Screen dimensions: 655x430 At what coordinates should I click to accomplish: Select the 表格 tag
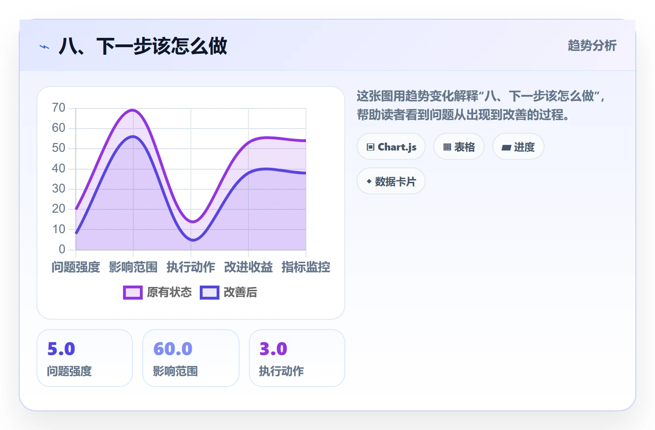pos(459,147)
